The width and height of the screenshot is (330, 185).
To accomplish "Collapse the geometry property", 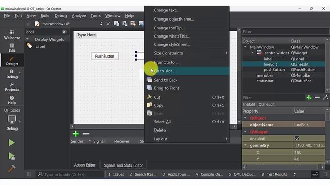I will [245, 145].
